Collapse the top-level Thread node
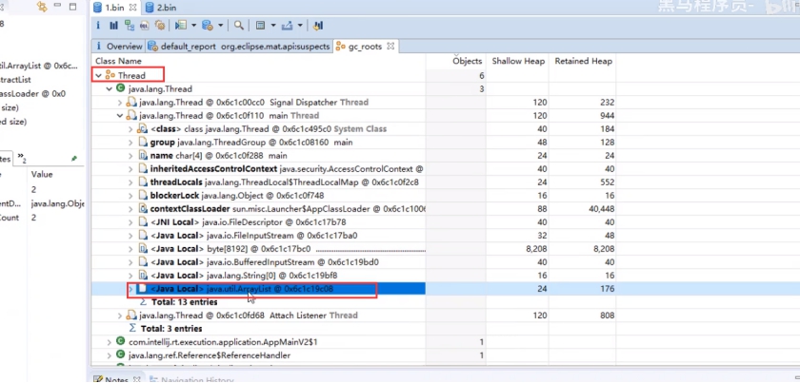 [x=98, y=75]
